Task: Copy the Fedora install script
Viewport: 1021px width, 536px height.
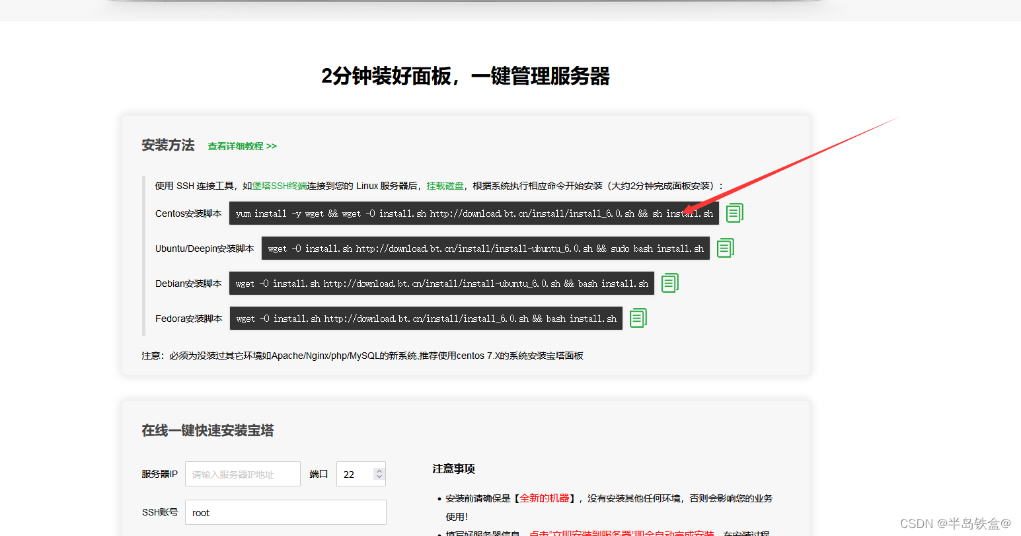Action: tap(638, 318)
